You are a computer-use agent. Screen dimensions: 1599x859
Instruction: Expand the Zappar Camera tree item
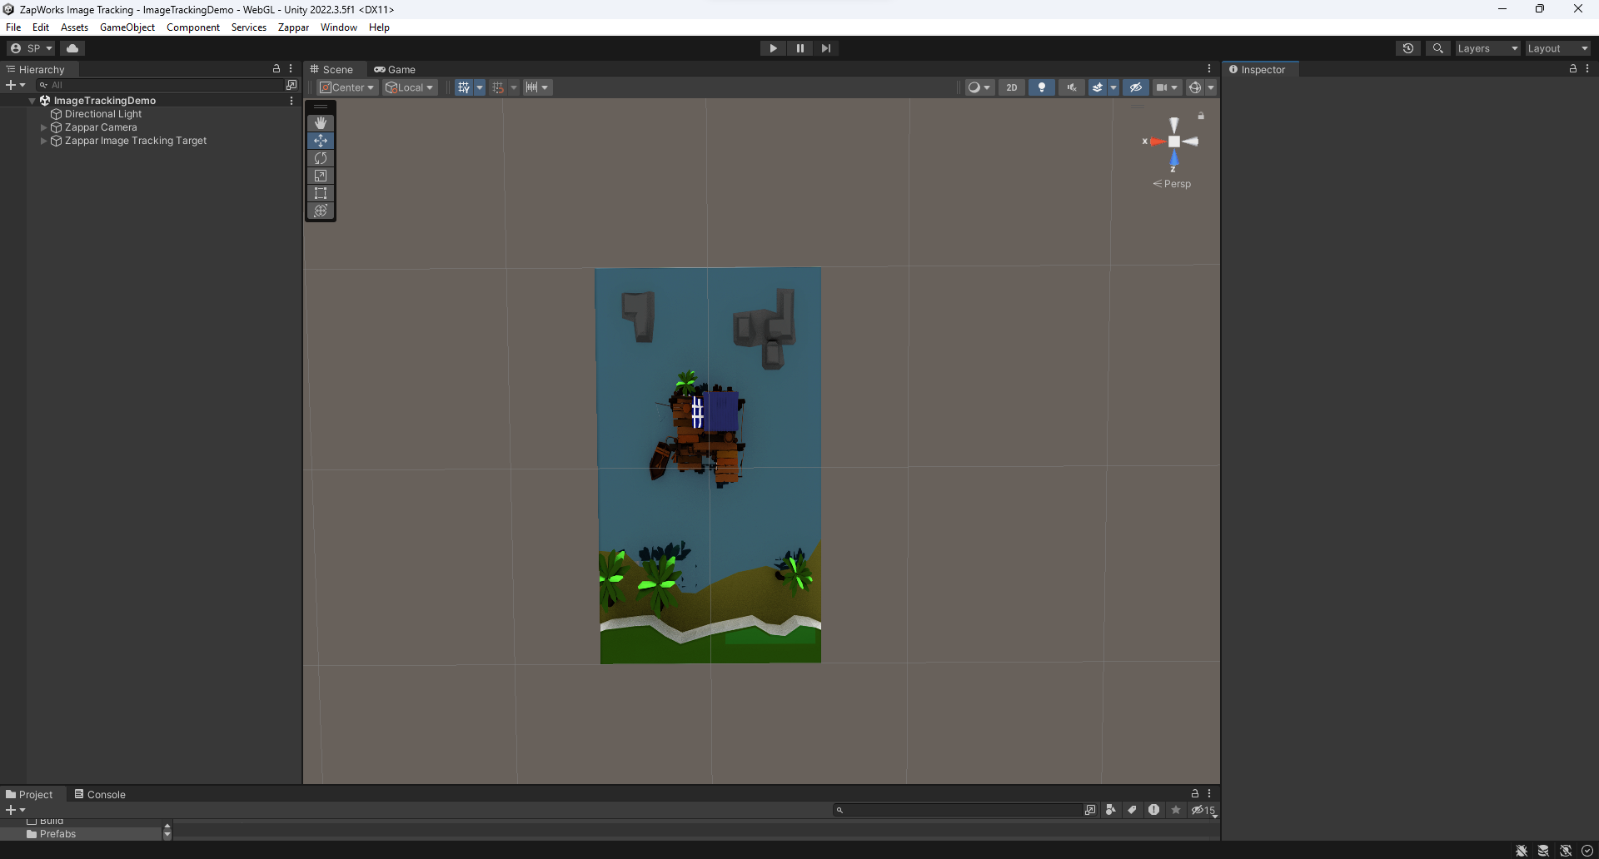click(44, 127)
